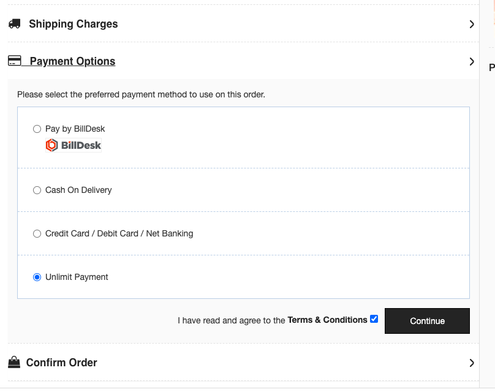The image size is (495, 392).
Task: Click the truck icon beside Shipping Charges
Action: tap(15, 23)
